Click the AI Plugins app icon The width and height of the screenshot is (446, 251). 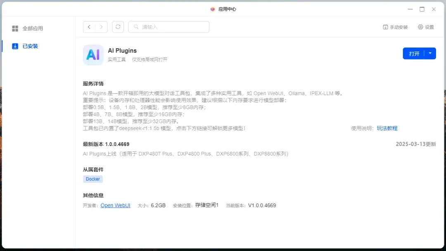pos(93,55)
